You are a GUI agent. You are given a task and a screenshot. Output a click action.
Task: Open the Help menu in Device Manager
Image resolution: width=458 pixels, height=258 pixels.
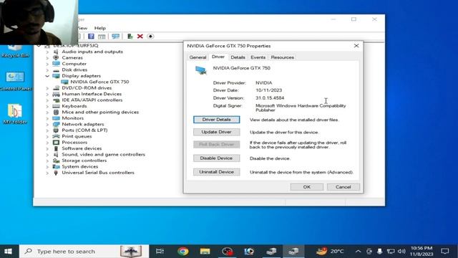pyautogui.click(x=100, y=28)
